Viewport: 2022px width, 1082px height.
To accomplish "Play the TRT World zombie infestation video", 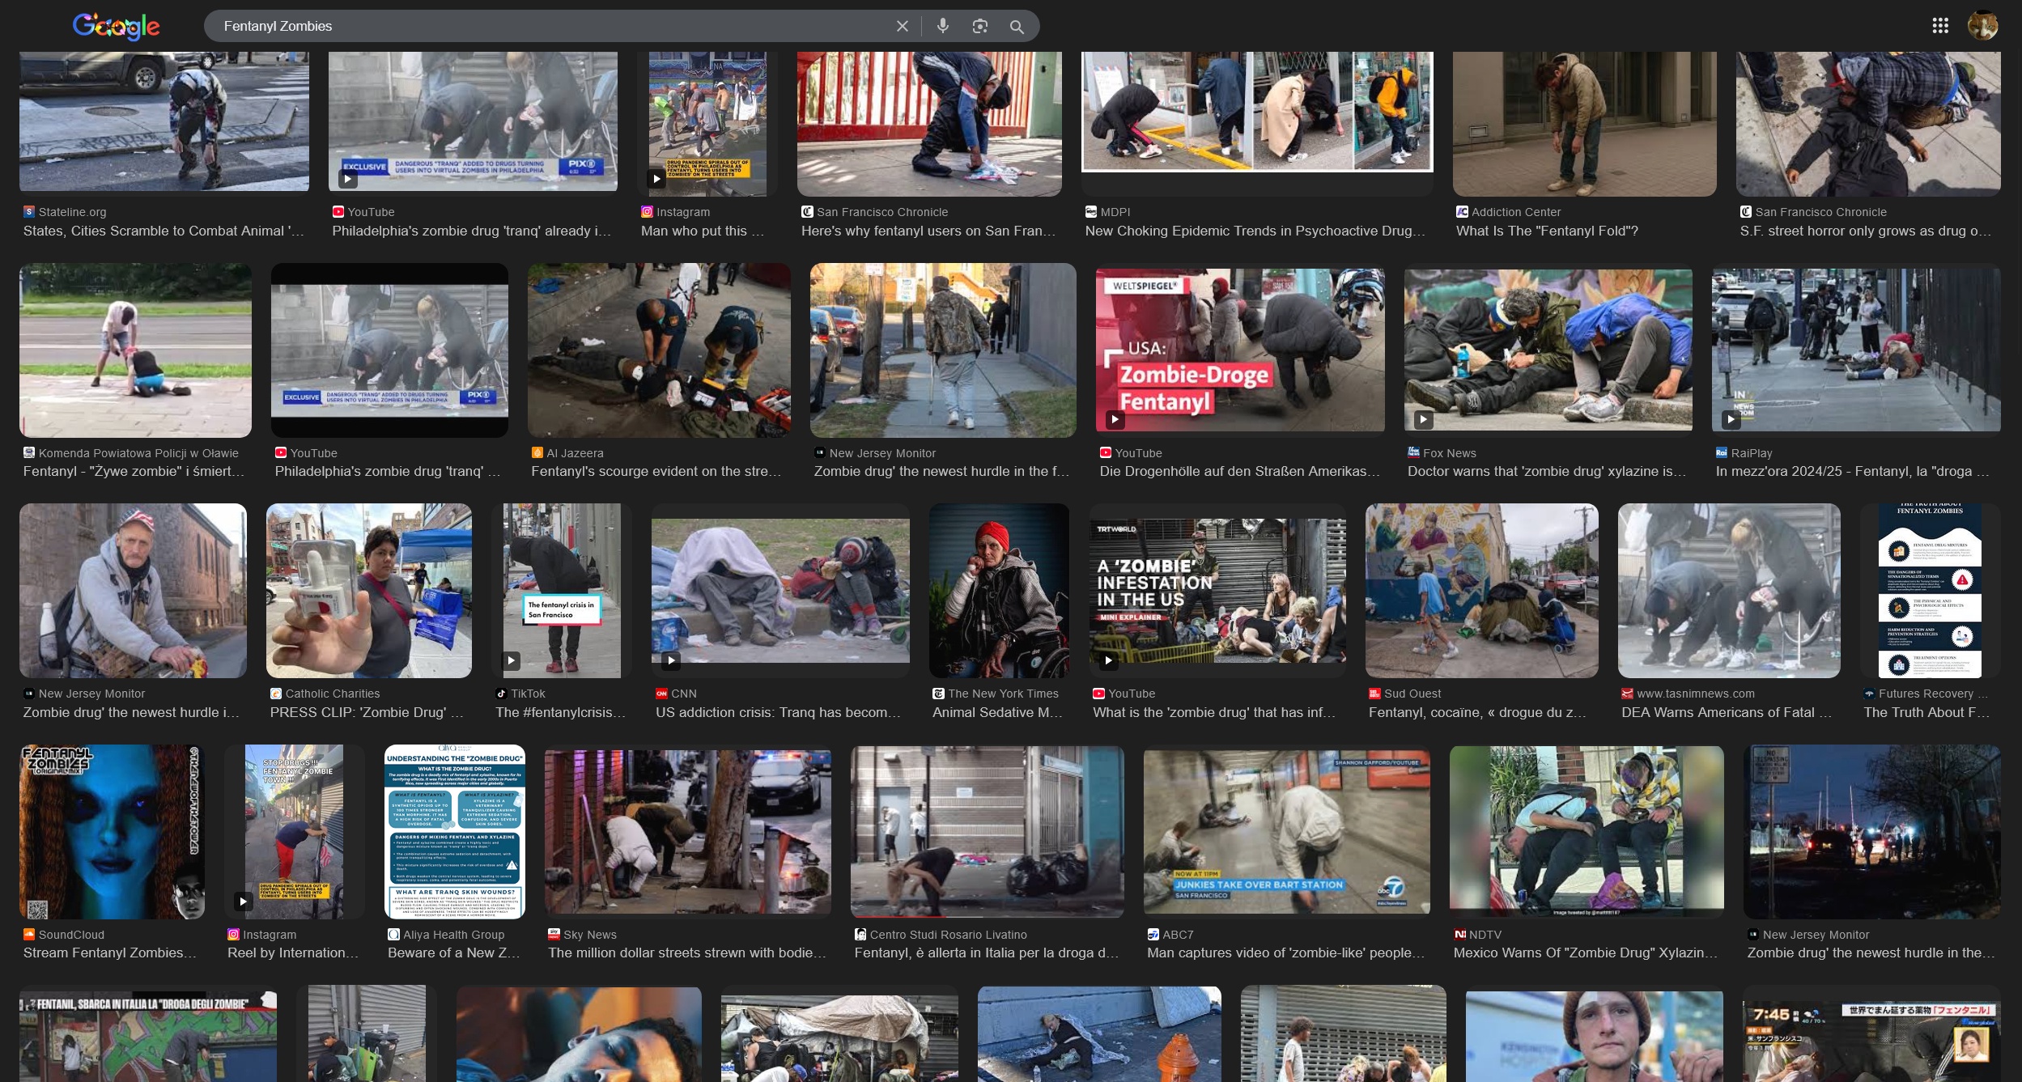I will pyautogui.click(x=1217, y=591).
